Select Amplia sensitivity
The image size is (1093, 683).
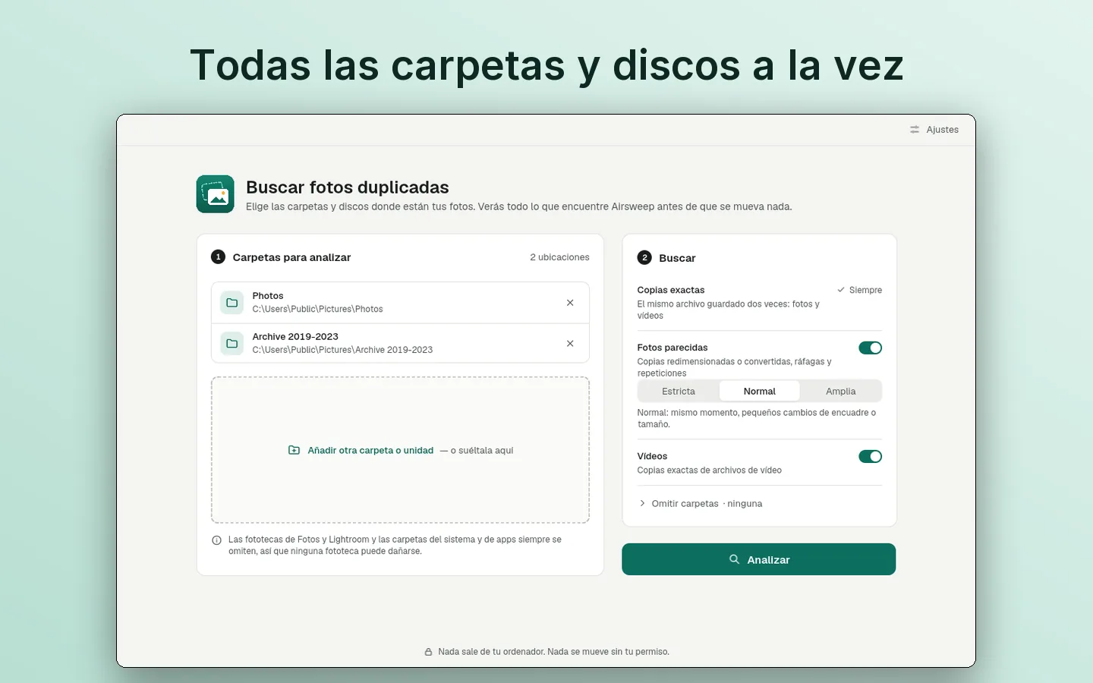(840, 392)
